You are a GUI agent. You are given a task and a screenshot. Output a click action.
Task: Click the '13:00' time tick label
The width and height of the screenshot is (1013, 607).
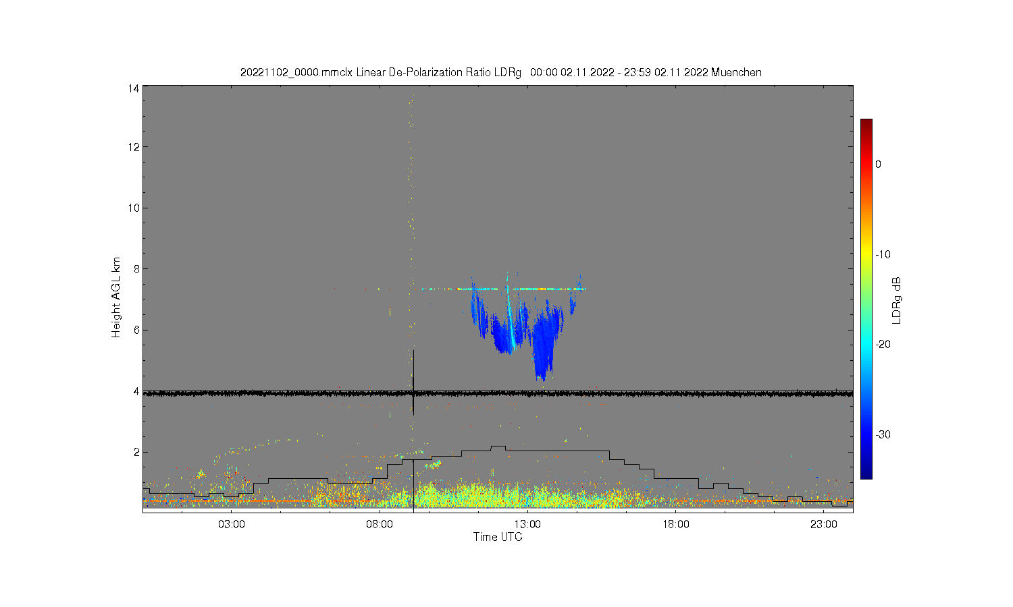(x=527, y=524)
